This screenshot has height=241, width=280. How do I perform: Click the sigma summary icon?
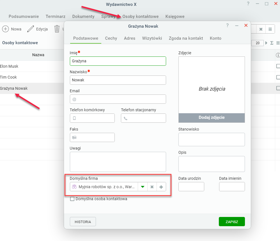[272, 43]
